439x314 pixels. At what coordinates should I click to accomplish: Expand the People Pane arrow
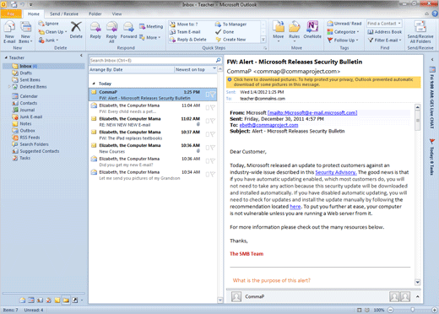click(417, 296)
